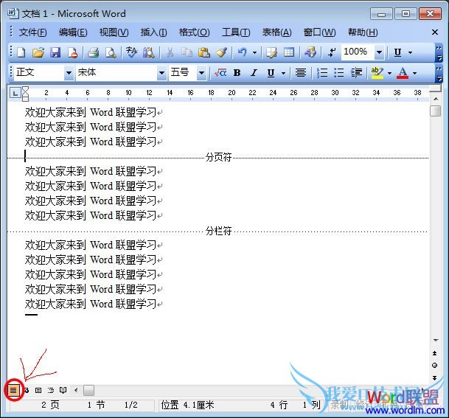
Task: Open the font size dropdown showing 五号
Action: click(201, 73)
